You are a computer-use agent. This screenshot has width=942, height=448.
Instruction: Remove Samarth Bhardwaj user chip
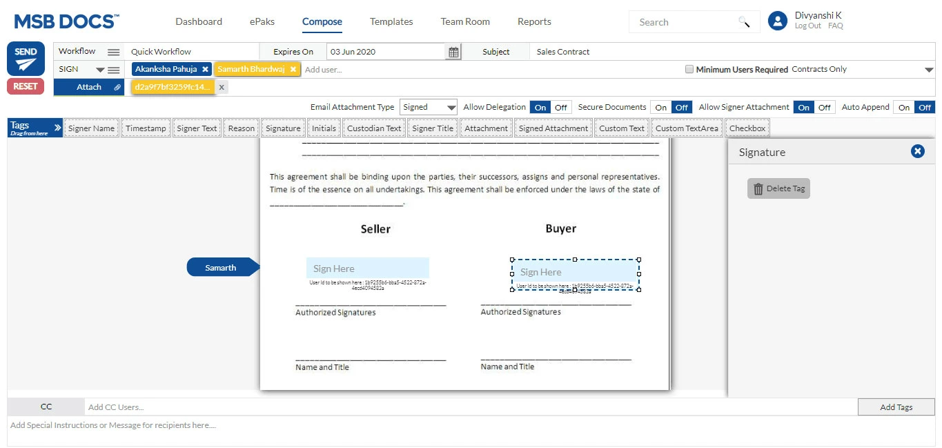(x=293, y=70)
